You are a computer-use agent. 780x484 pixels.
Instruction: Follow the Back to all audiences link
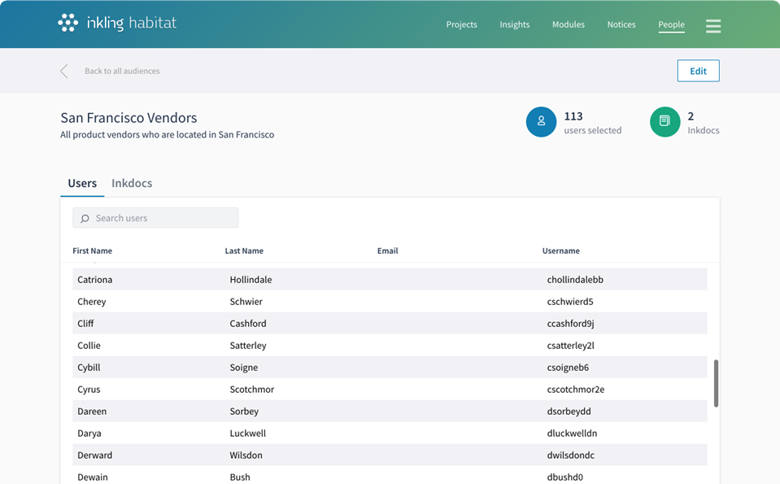(x=122, y=71)
